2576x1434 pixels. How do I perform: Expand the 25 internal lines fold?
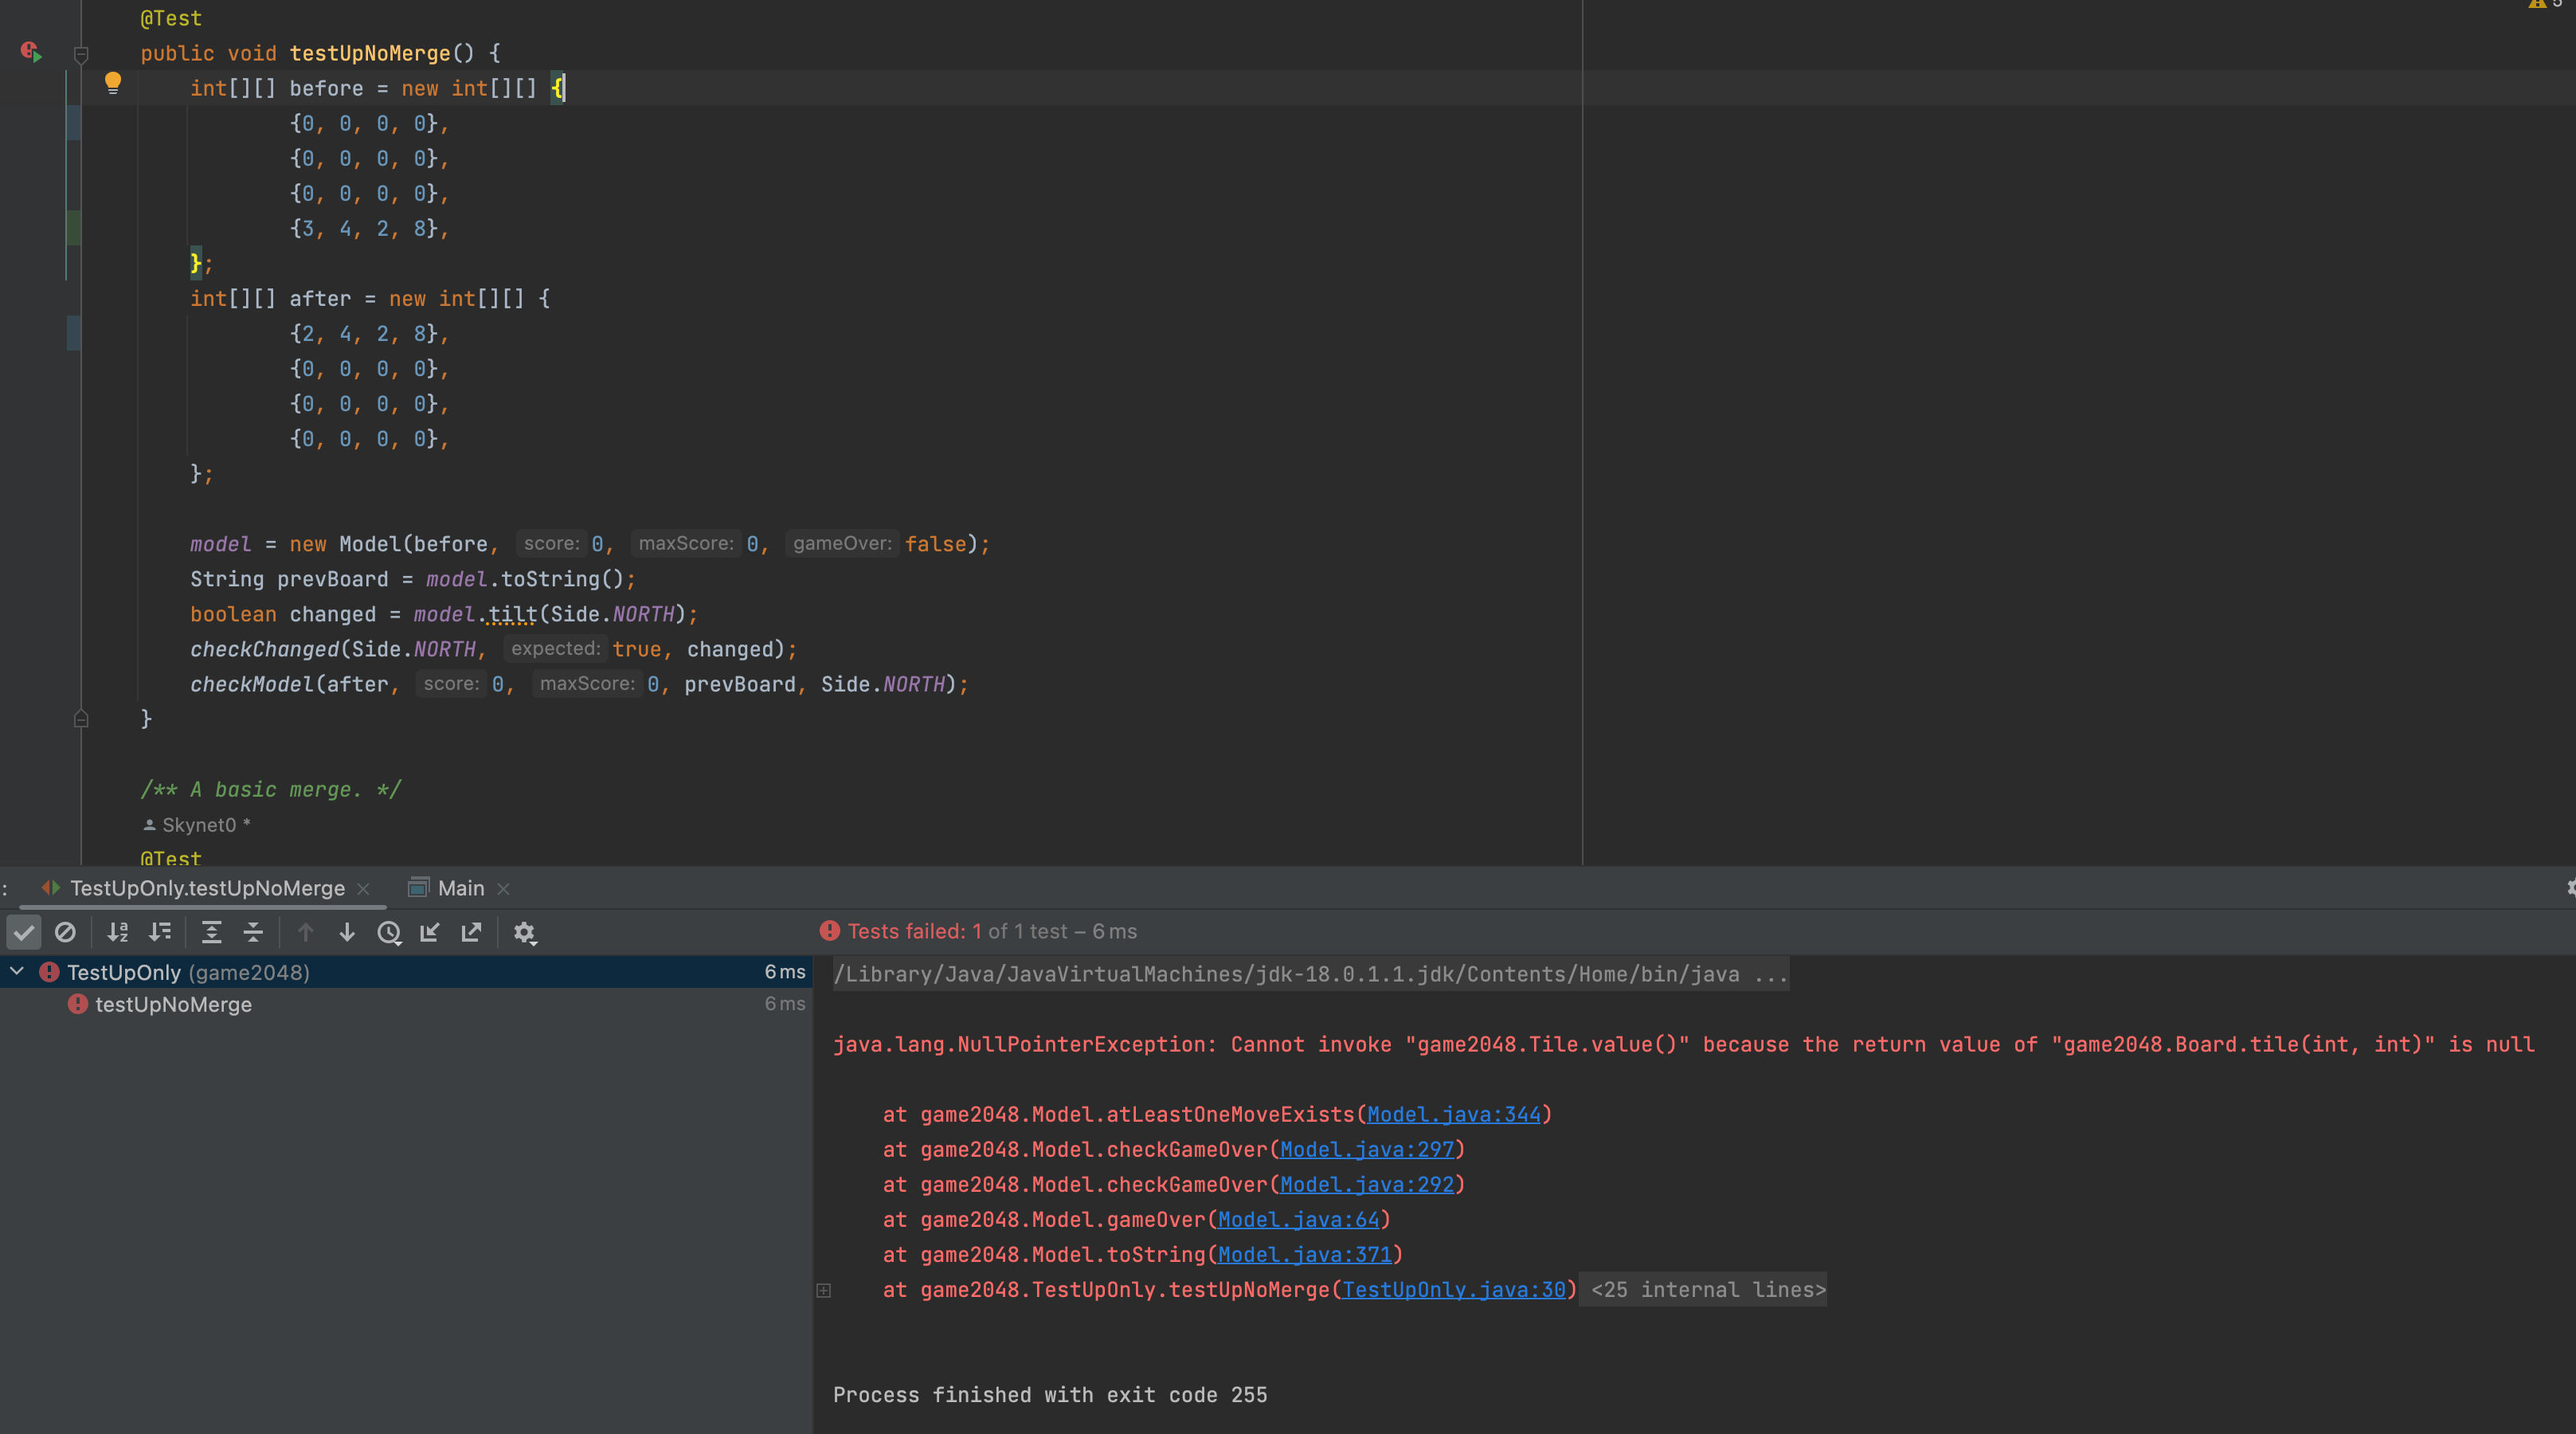pyautogui.click(x=1707, y=1289)
